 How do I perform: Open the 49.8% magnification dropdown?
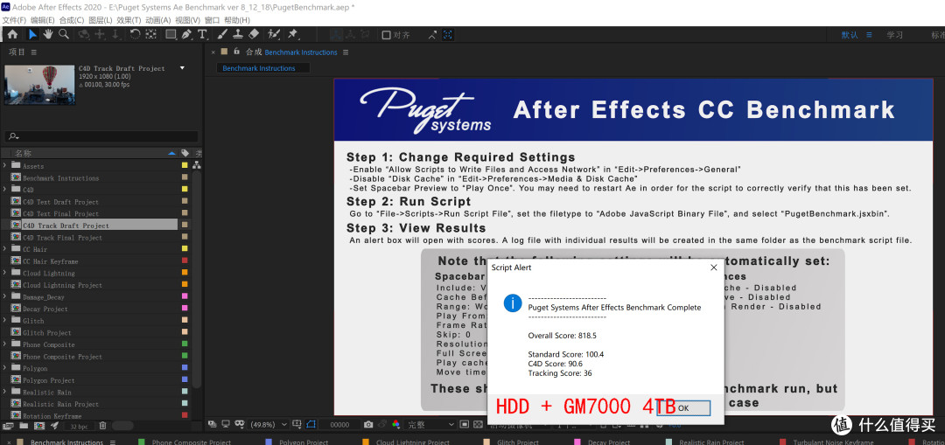point(269,425)
